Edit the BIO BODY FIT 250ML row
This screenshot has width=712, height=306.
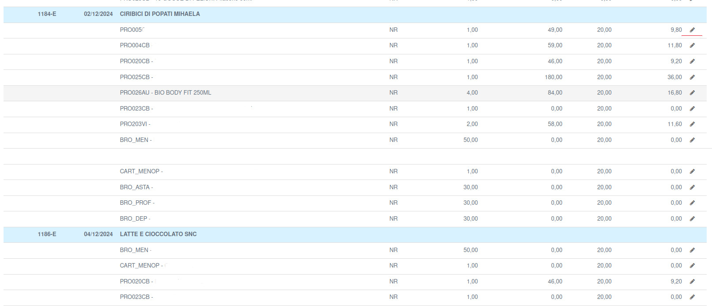(x=692, y=93)
